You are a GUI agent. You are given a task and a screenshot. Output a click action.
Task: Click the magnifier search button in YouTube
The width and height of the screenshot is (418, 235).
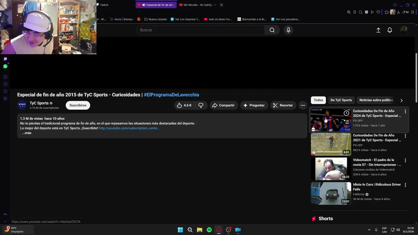272,30
